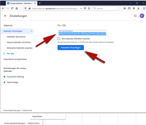The height and width of the screenshot is (125, 146).
Task: Click the Per URL heading text
Action: tap(62, 25)
